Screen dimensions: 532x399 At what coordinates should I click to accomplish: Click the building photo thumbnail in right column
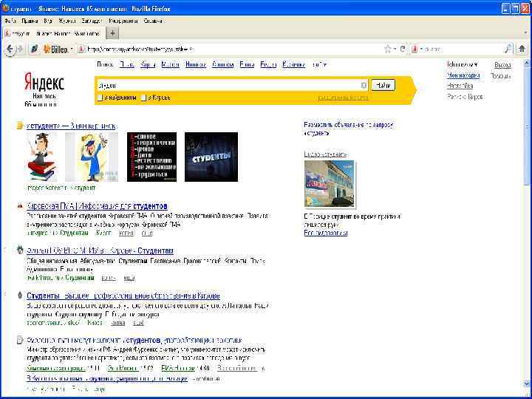[x=330, y=183]
